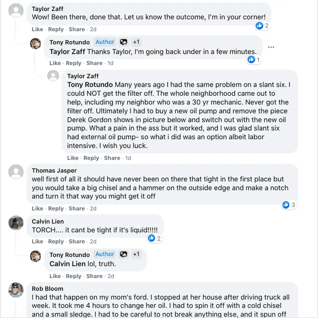
Task: Open the three-dot options menu on Tony's reply
Action: click(x=271, y=47)
